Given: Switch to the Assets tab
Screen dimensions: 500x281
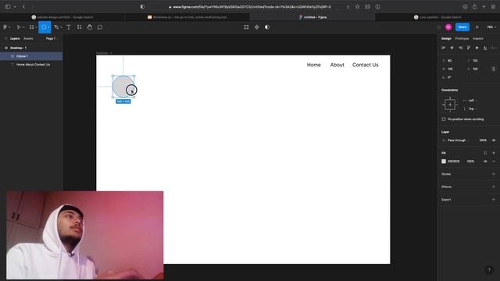Looking at the screenshot, I should click(28, 38).
